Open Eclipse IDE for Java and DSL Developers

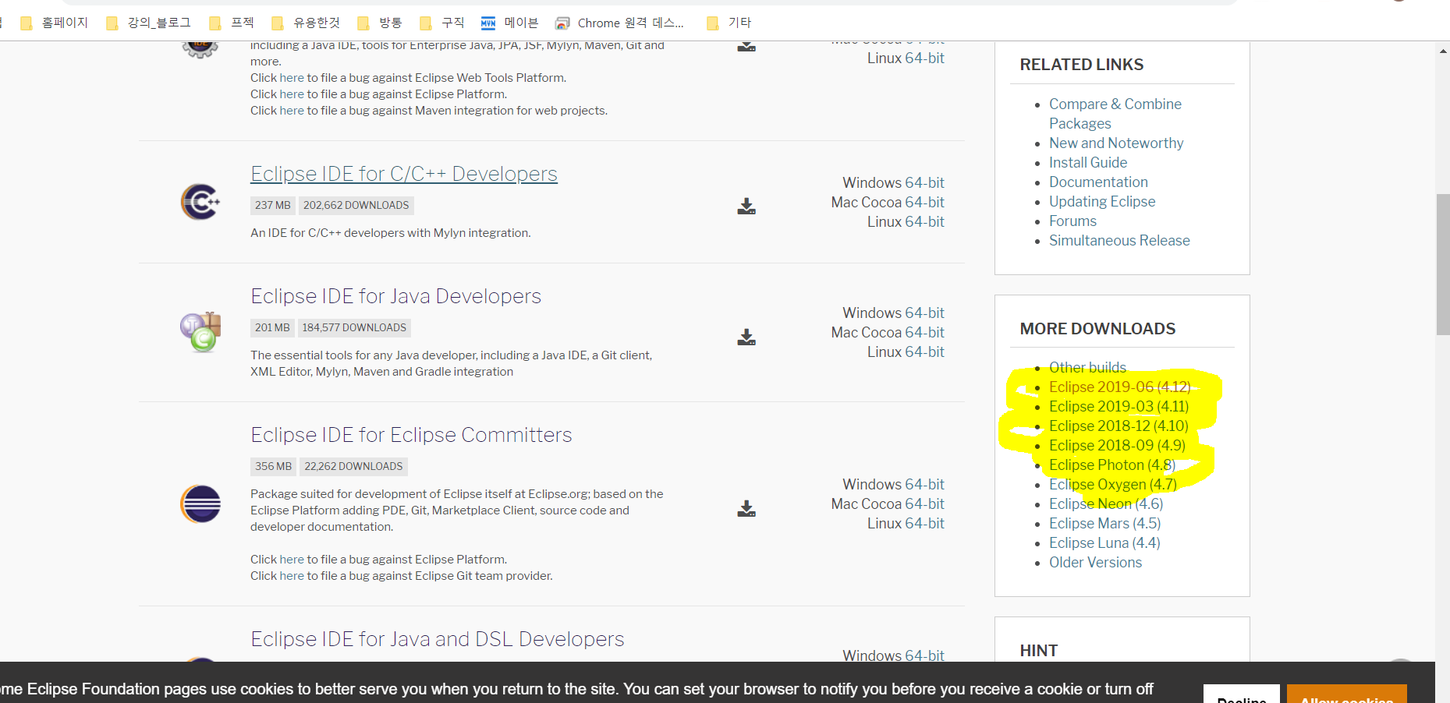pos(437,639)
